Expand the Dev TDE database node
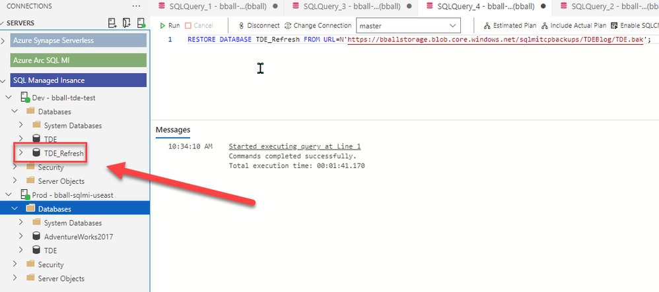Viewport: 659px width, 292px height. tap(21, 139)
